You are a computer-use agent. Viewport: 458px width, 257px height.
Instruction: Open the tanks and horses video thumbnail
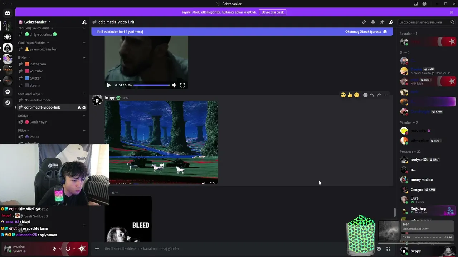[161, 142]
